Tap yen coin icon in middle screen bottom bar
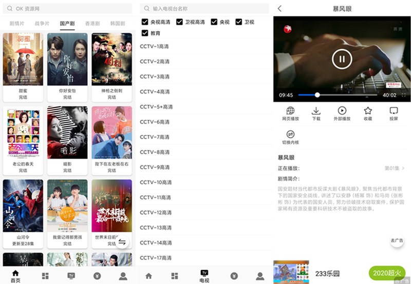411x284 pixels. coord(234,276)
